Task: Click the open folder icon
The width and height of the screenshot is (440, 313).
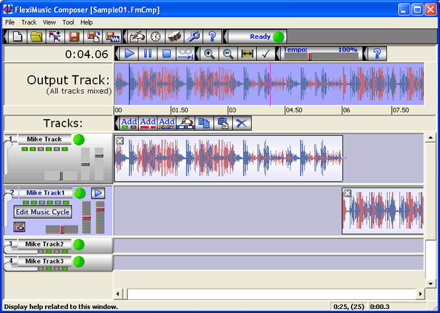Action: coord(36,36)
